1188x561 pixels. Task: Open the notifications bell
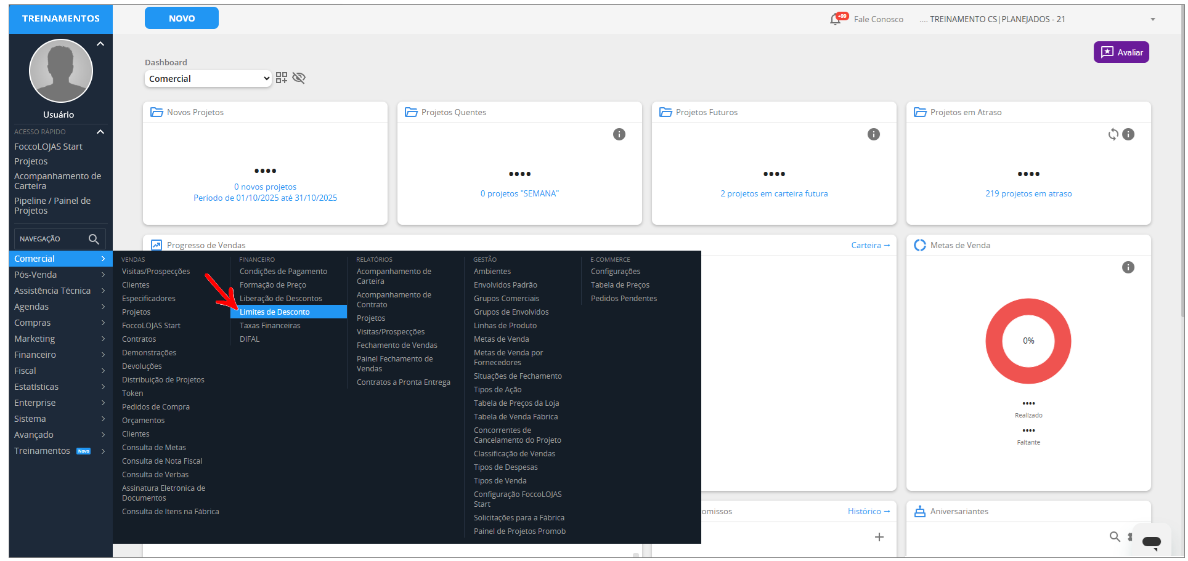click(837, 19)
